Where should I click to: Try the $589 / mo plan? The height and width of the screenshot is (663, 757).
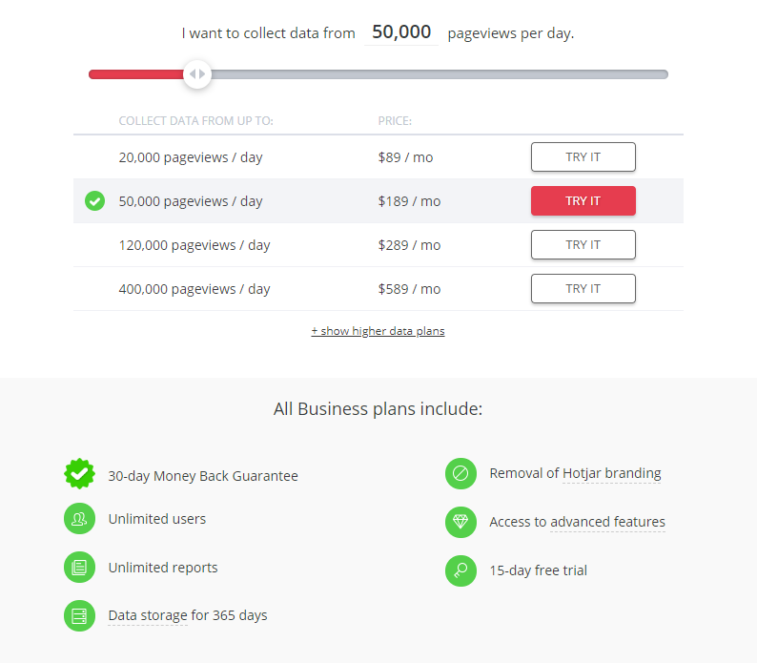[583, 289]
